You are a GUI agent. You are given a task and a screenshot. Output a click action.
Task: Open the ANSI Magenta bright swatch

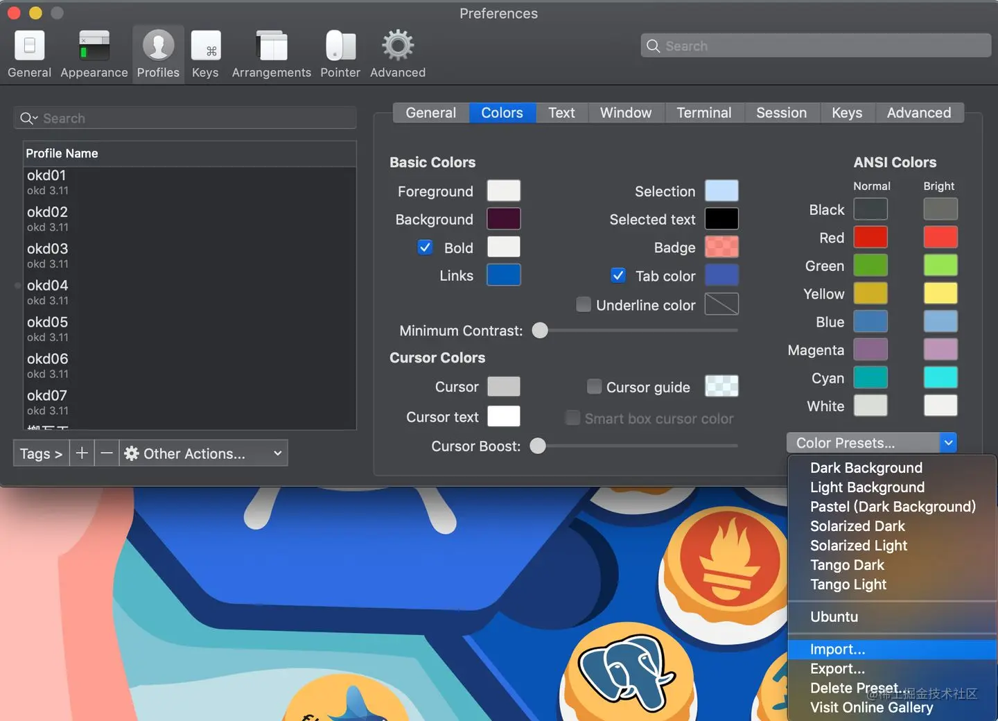940,349
